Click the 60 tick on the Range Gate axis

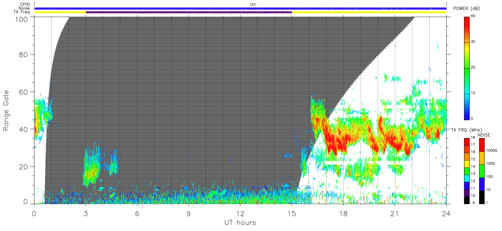click(25, 92)
